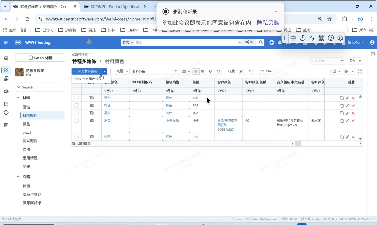Choose New from 顏色規格 menu entry
The image size is (377, 225).
pyautogui.click(x=88, y=79)
